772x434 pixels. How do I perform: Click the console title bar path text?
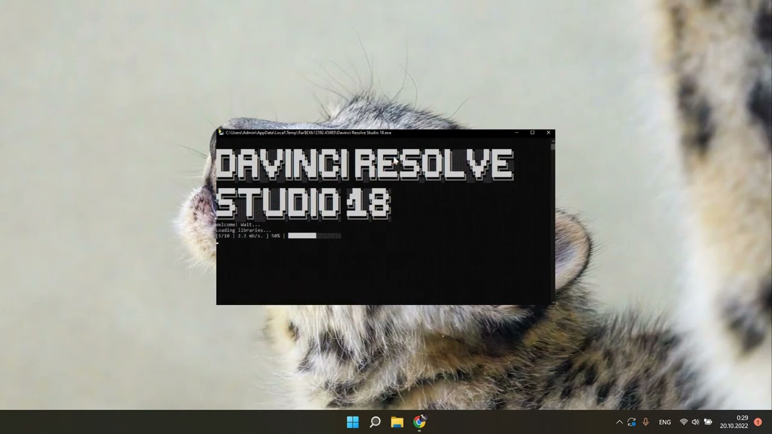308,133
